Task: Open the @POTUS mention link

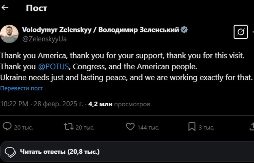Action: coord(53,67)
